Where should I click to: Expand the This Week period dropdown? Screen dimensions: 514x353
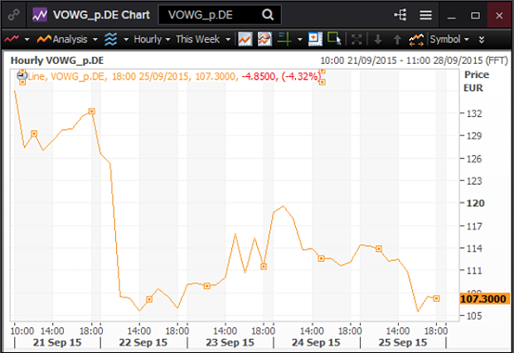coord(201,39)
